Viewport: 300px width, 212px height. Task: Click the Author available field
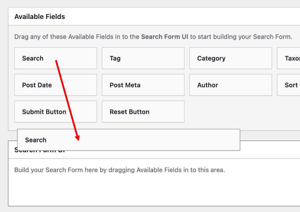230,85
